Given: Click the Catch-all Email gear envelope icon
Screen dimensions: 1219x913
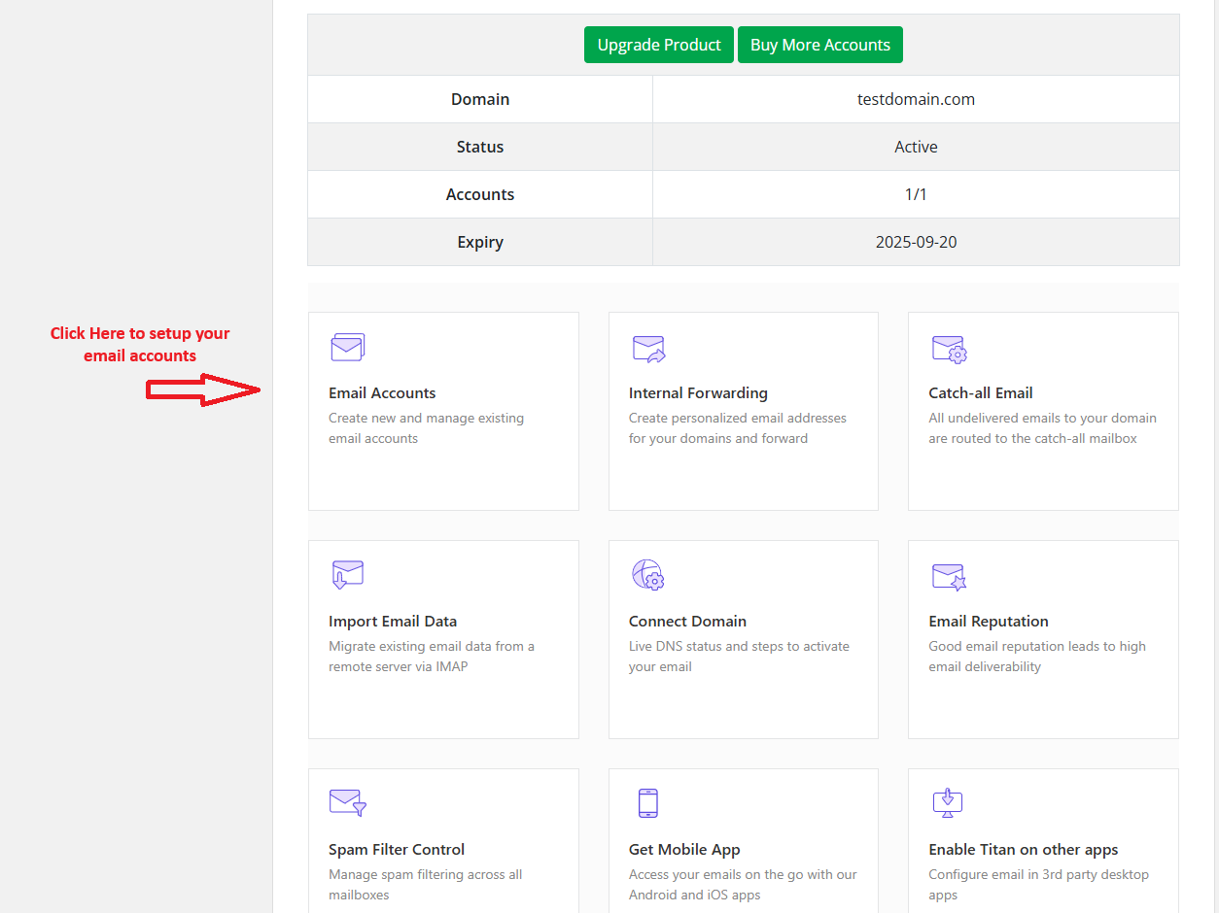Looking at the screenshot, I should coord(949,349).
